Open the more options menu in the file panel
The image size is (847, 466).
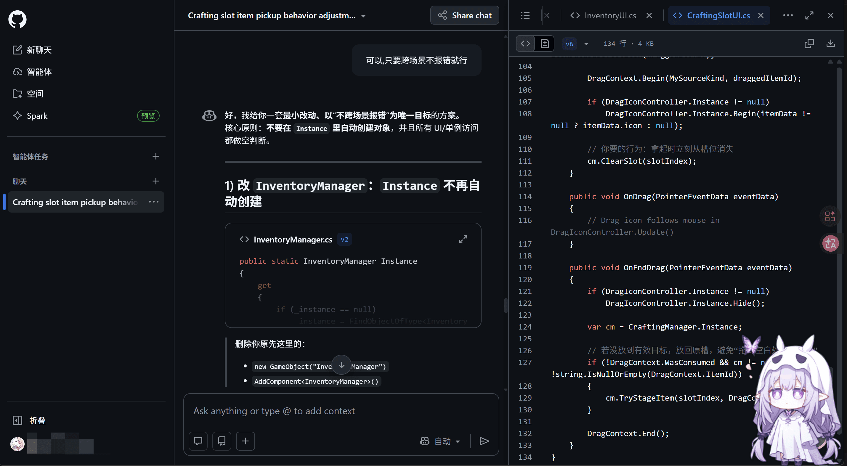coord(788,15)
